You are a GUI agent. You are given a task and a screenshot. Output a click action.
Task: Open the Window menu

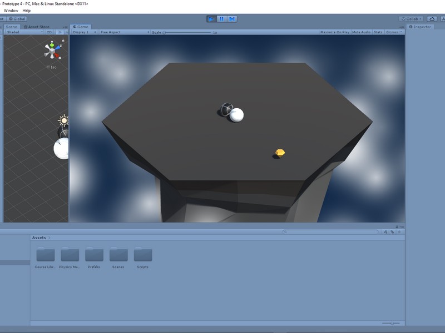click(x=11, y=11)
